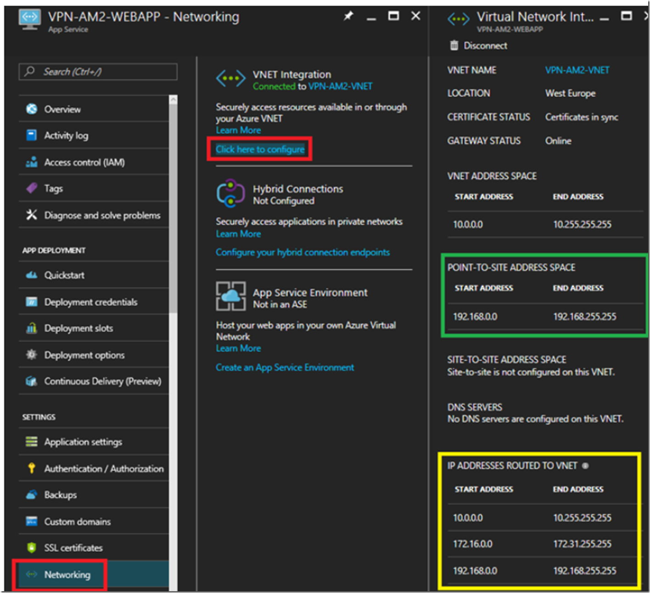650x593 pixels.
Task: Click the Deployment slots chart icon
Action: pos(32,328)
